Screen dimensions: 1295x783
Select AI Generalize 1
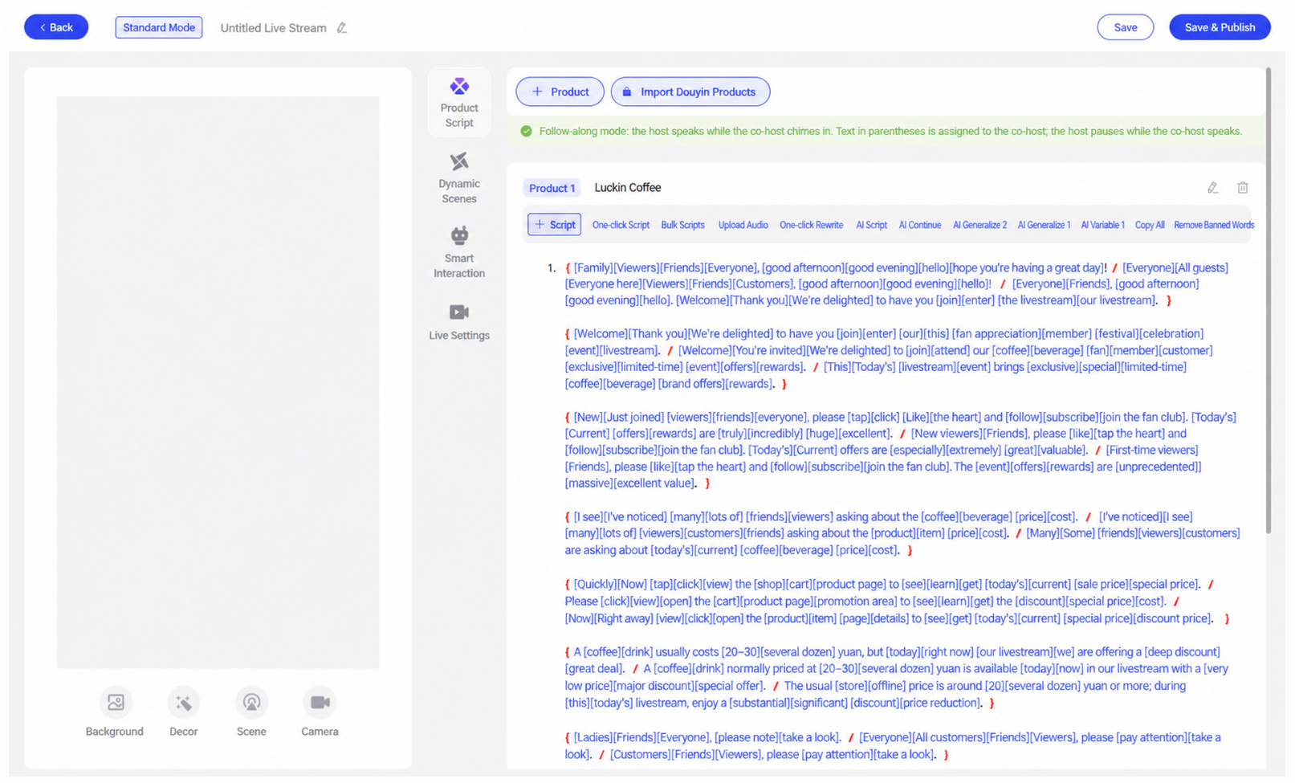coord(1044,225)
